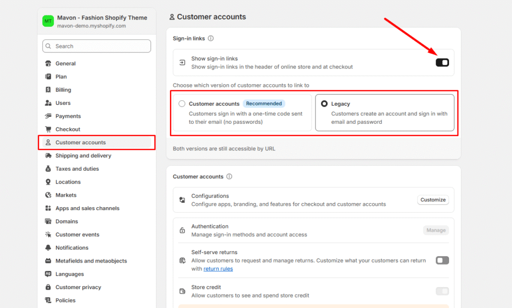This screenshot has width=512, height=308.
Task: Open the return rules link
Action: (218, 269)
